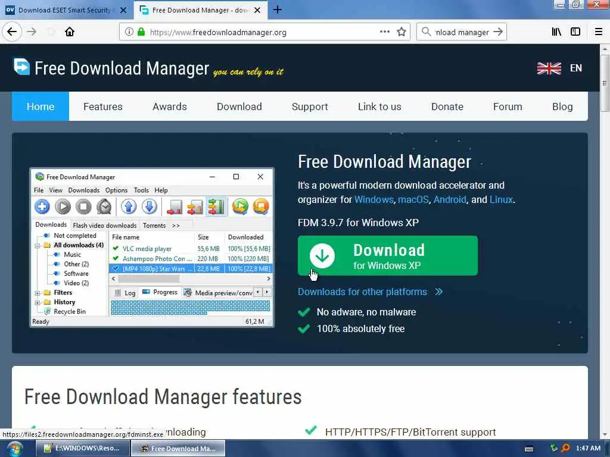Viewport: 610px width, 457px height.
Task: Open Link to us page
Action: click(x=379, y=107)
